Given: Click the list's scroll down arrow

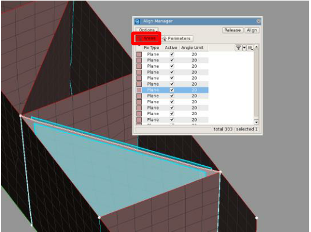Looking at the screenshot, I should coord(256,122).
